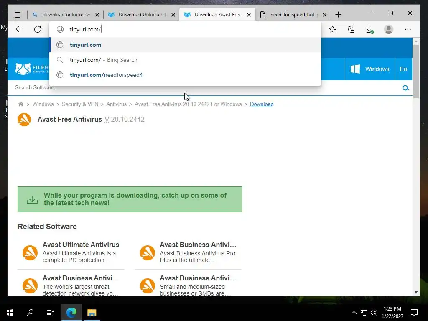Click the volume speaker tray icon
The width and height of the screenshot is (428, 321).
point(374,313)
